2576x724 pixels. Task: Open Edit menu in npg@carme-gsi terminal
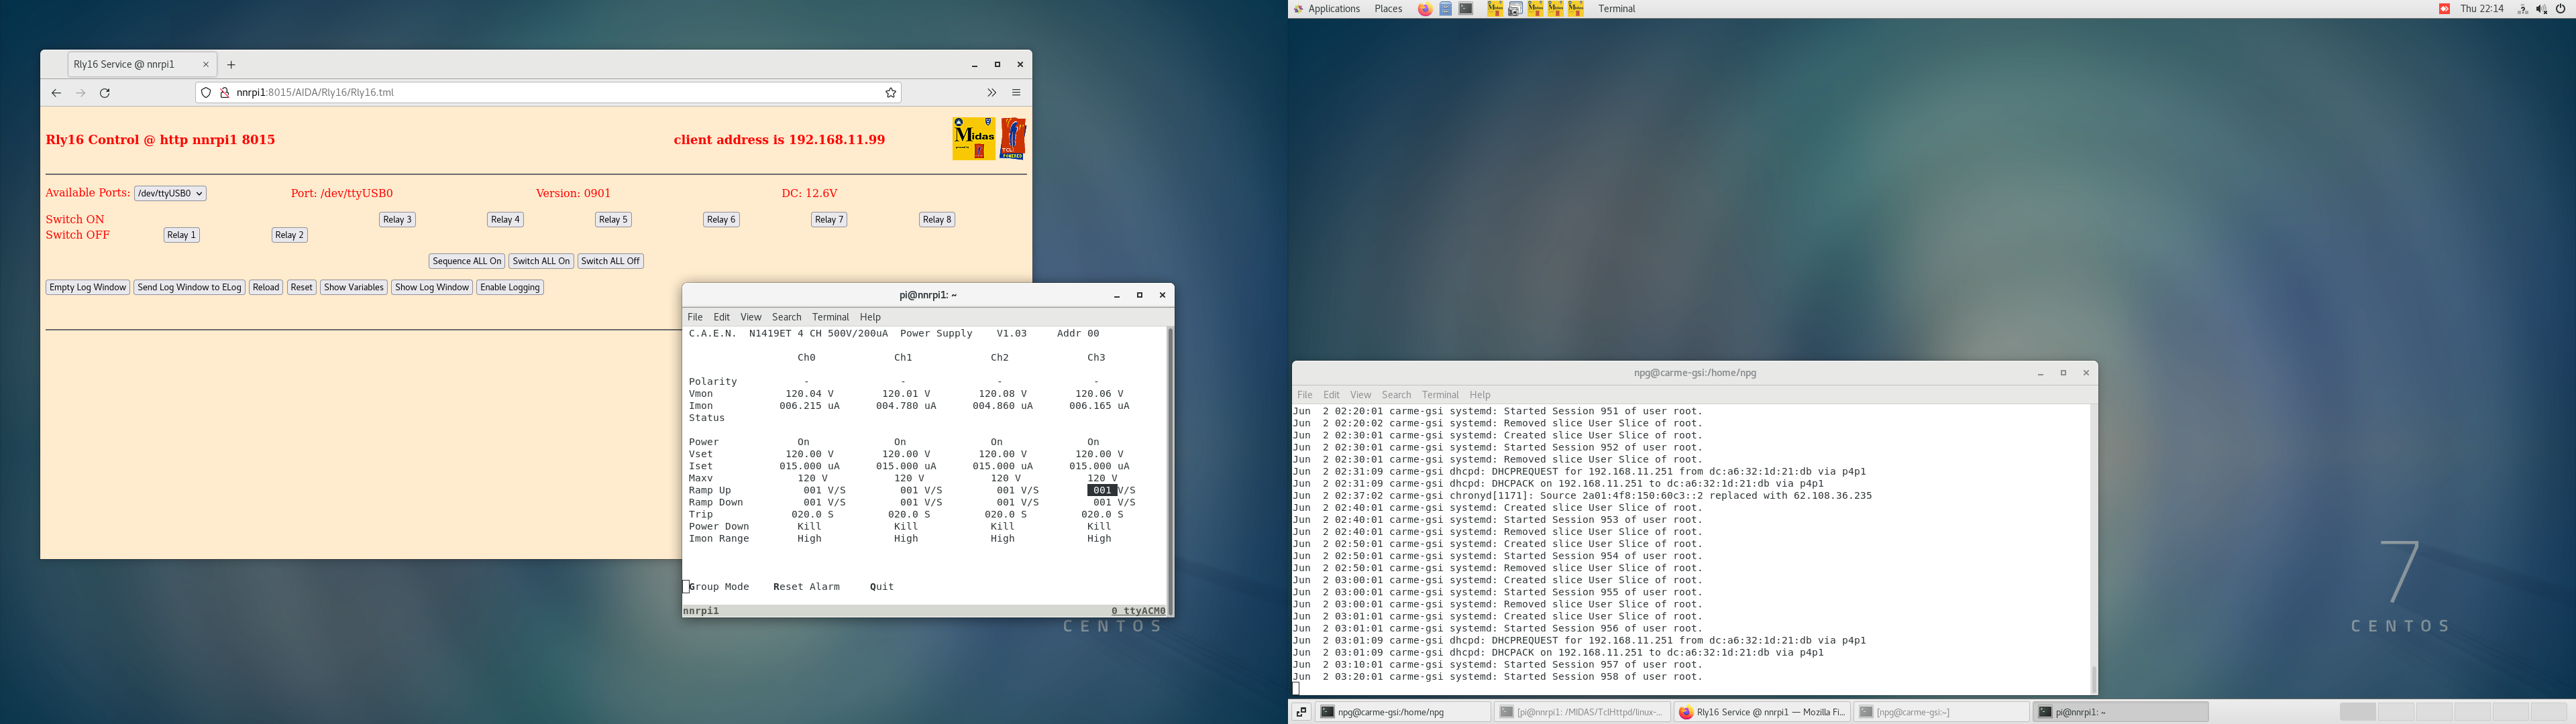click(1331, 395)
